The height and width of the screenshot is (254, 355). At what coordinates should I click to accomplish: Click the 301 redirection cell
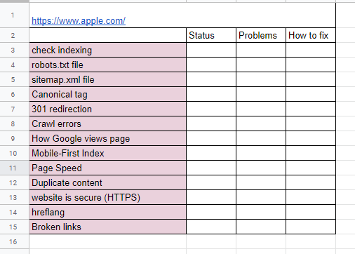[x=107, y=109]
